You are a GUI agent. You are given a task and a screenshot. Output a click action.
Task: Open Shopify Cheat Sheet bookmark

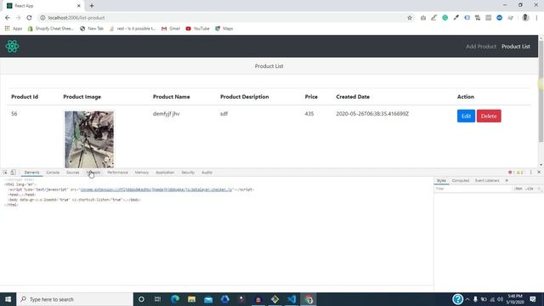click(51, 28)
